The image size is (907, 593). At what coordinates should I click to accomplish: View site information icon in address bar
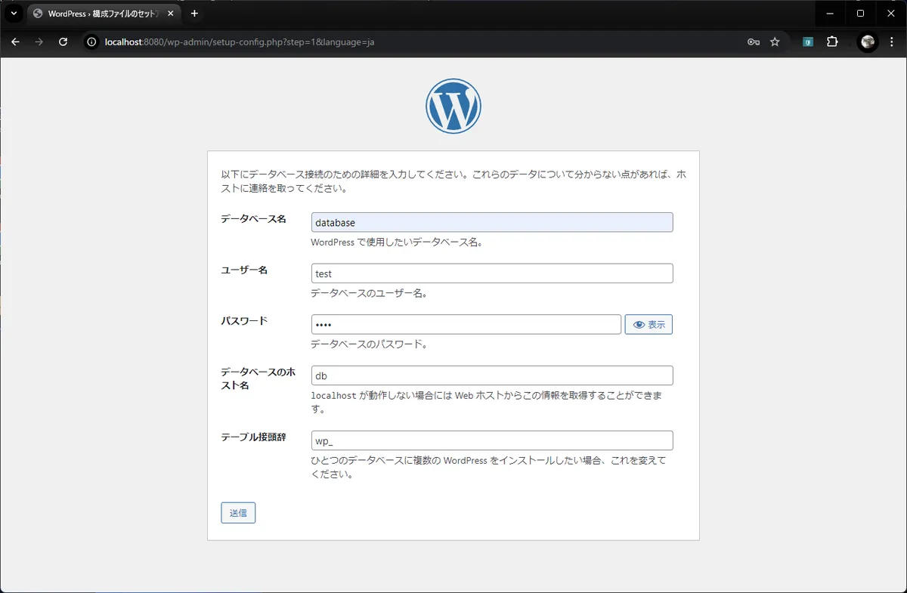point(91,42)
